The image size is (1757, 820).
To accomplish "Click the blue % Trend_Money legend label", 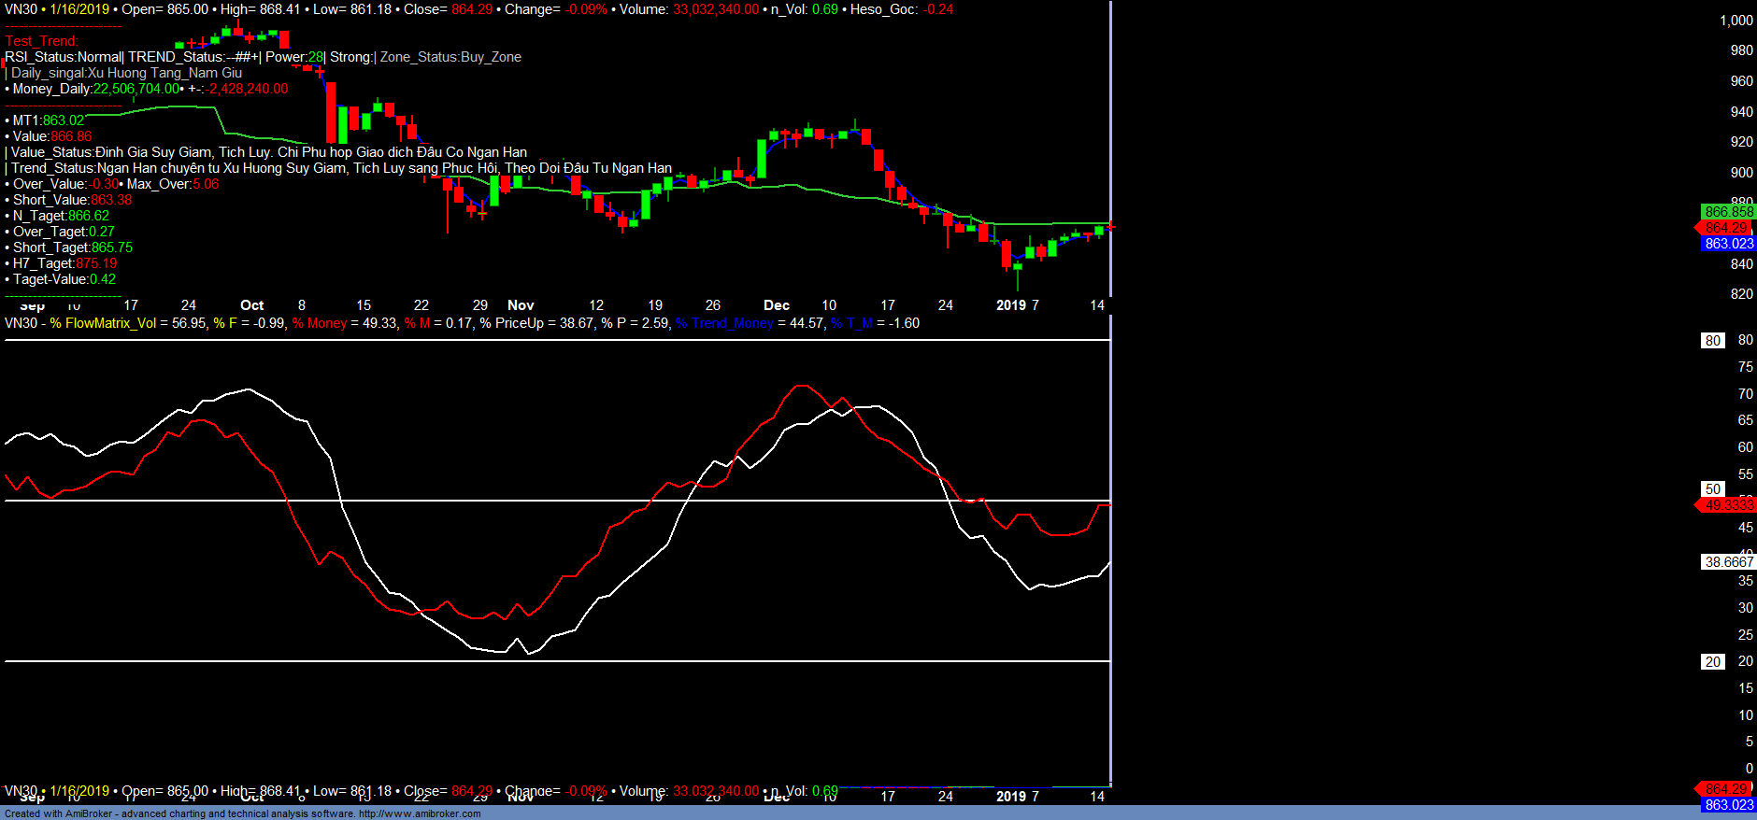I will tap(724, 323).
